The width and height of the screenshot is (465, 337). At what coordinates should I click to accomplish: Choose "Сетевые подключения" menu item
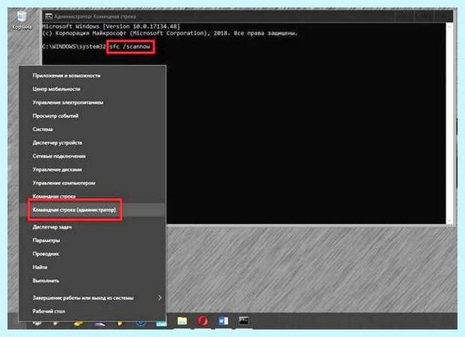92,156
